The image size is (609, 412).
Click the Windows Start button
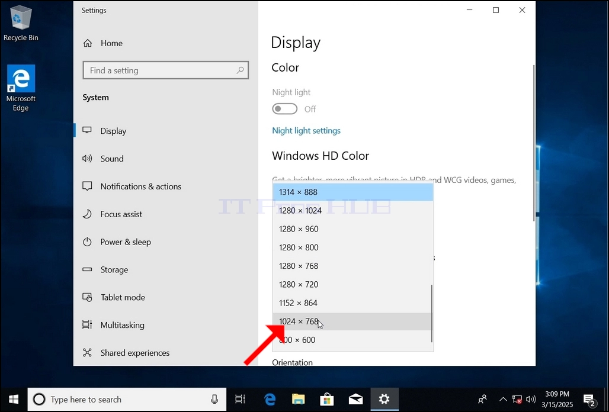coord(14,399)
